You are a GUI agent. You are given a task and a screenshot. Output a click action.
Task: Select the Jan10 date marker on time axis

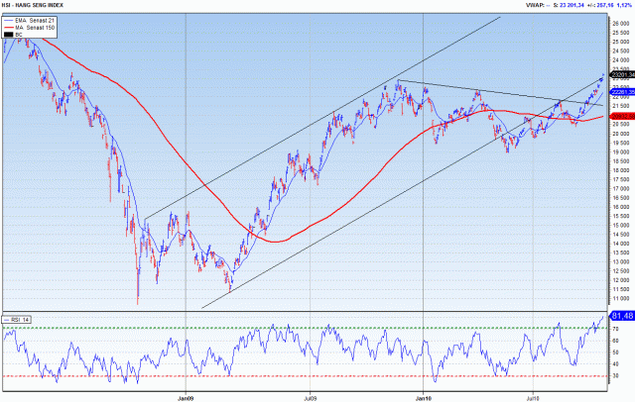(x=424, y=394)
